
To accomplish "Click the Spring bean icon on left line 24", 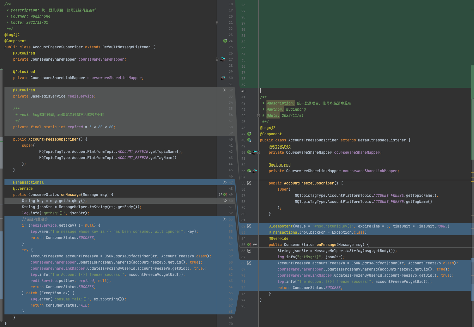I will pyautogui.click(x=225, y=41).
